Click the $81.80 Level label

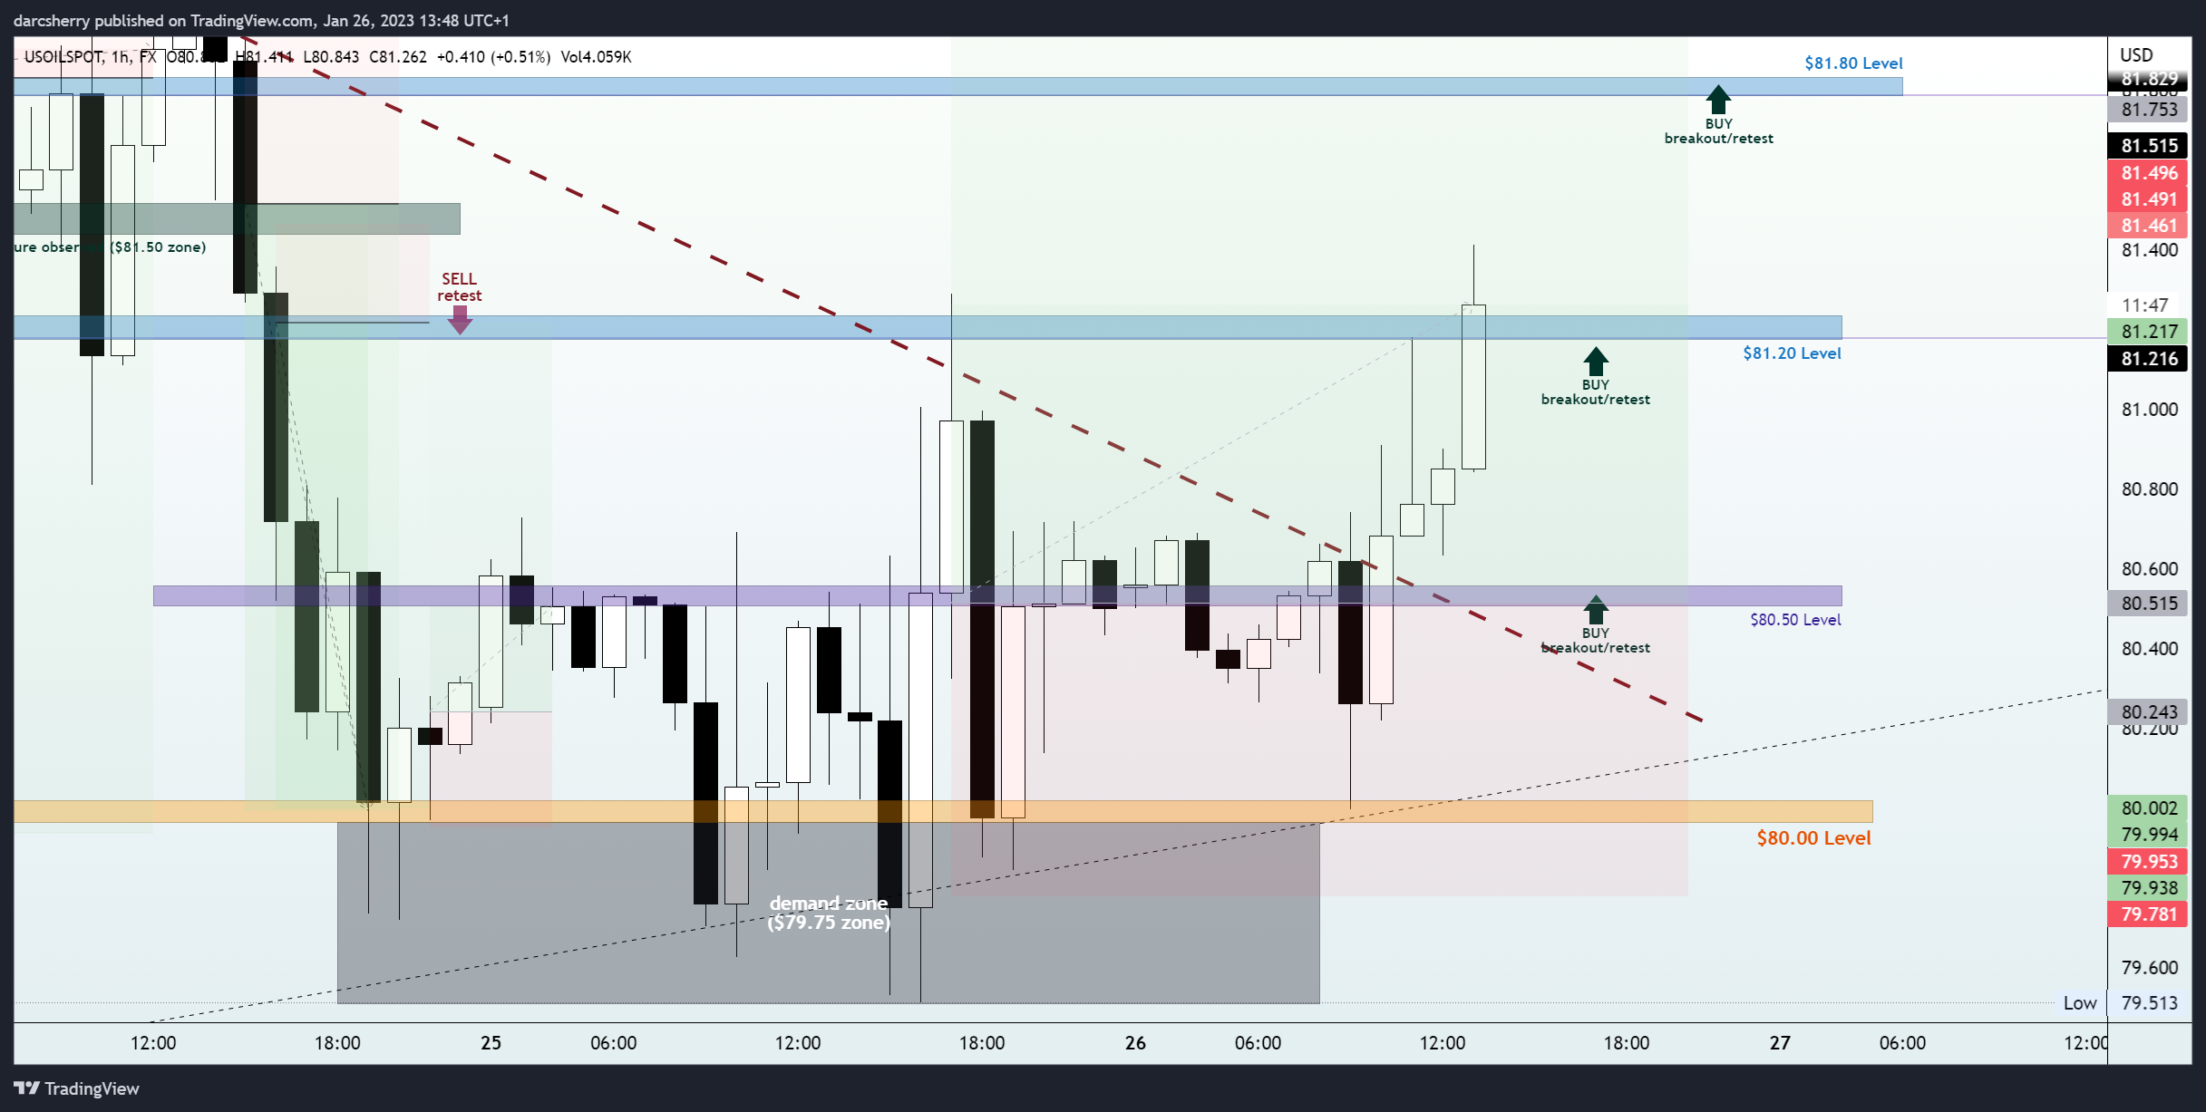[x=1853, y=63]
